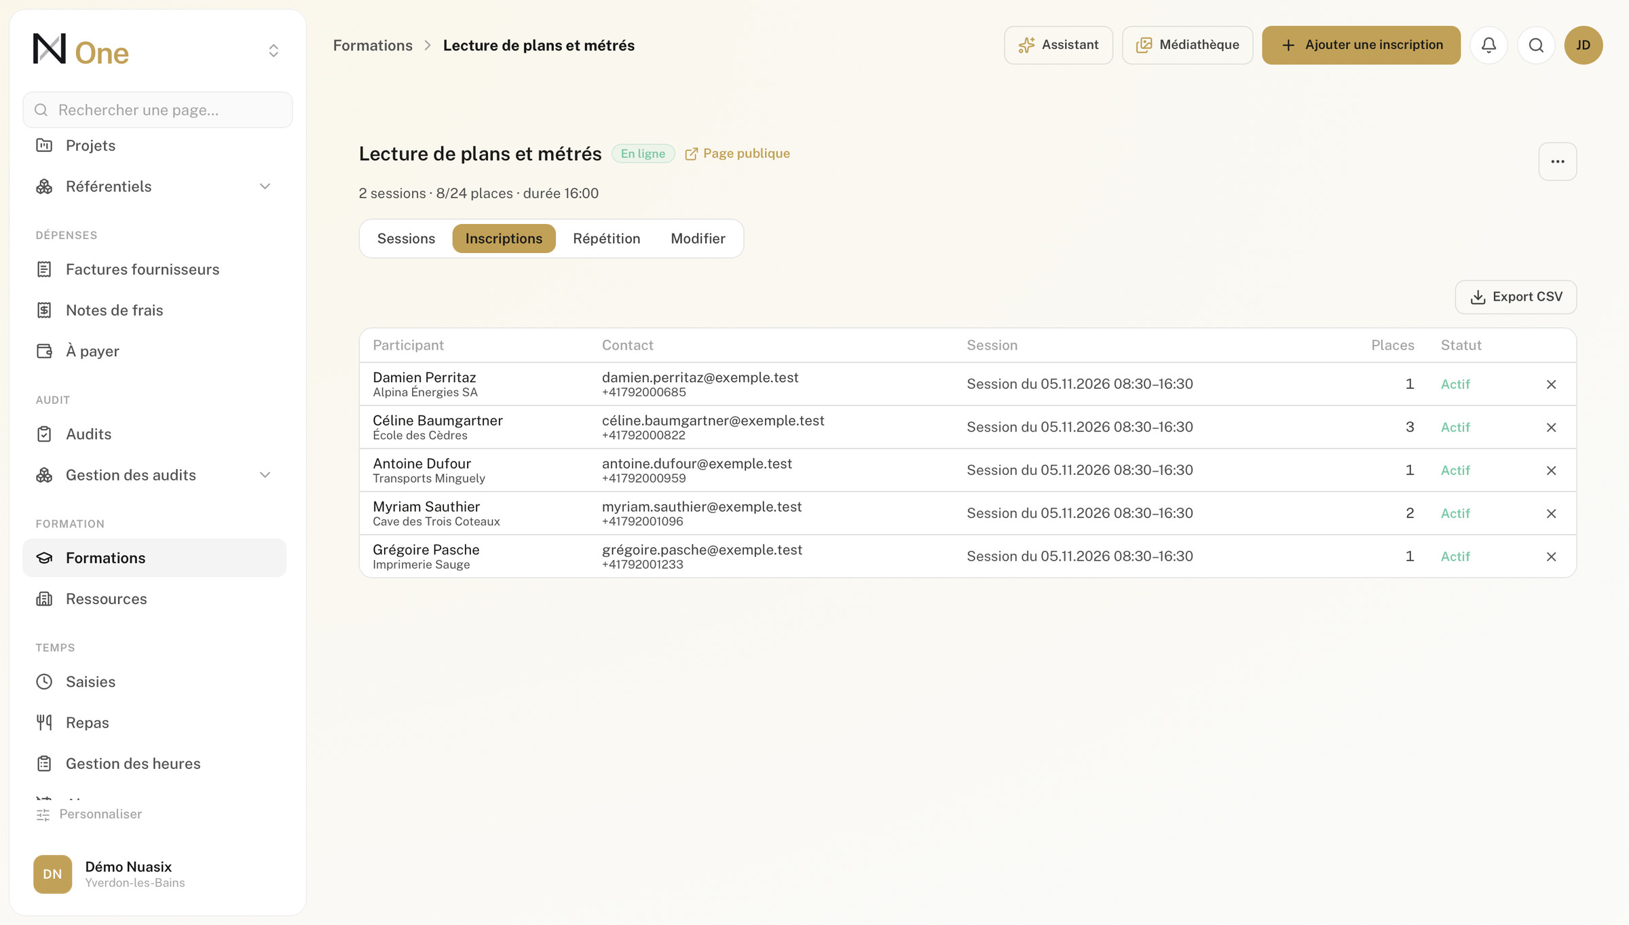The image size is (1629, 925).
Task: Click the search magnifier icon in header
Action: 1536,45
